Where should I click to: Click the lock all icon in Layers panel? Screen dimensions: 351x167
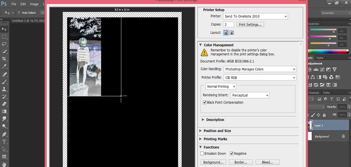click(324, 115)
